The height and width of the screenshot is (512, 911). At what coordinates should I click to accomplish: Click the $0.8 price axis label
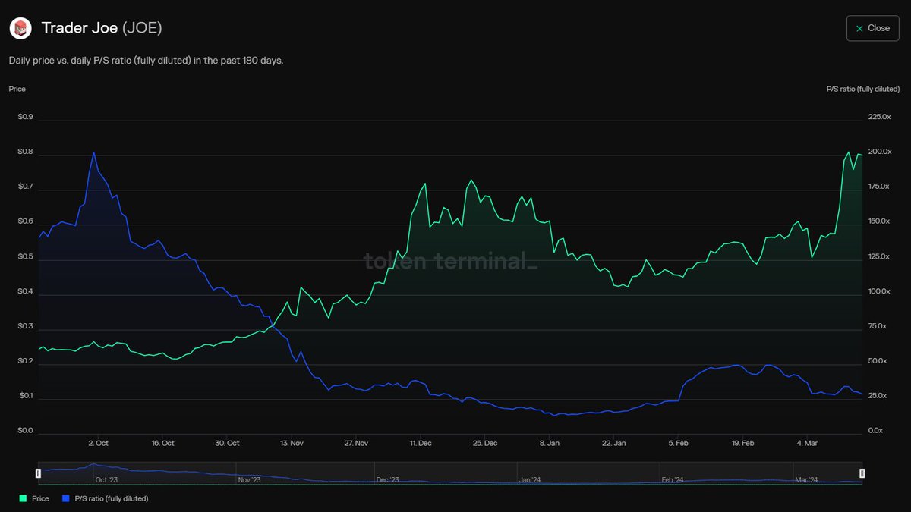point(25,152)
